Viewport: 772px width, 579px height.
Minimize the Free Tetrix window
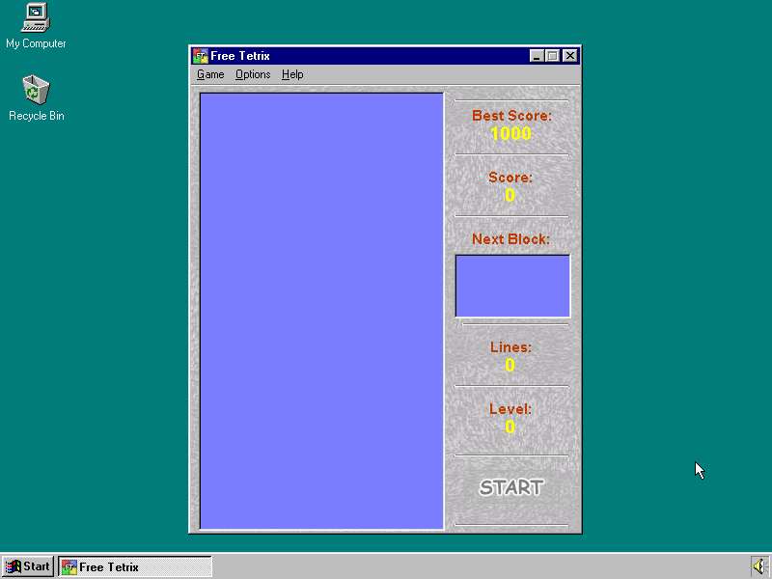point(537,56)
